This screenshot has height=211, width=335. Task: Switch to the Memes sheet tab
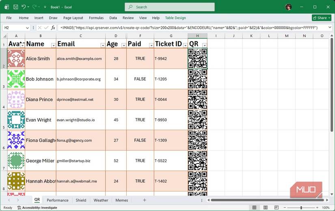(x=121, y=200)
